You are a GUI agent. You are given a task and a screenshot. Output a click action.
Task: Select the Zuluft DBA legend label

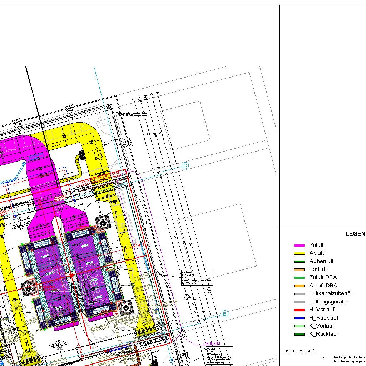click(x=323, y=277)
